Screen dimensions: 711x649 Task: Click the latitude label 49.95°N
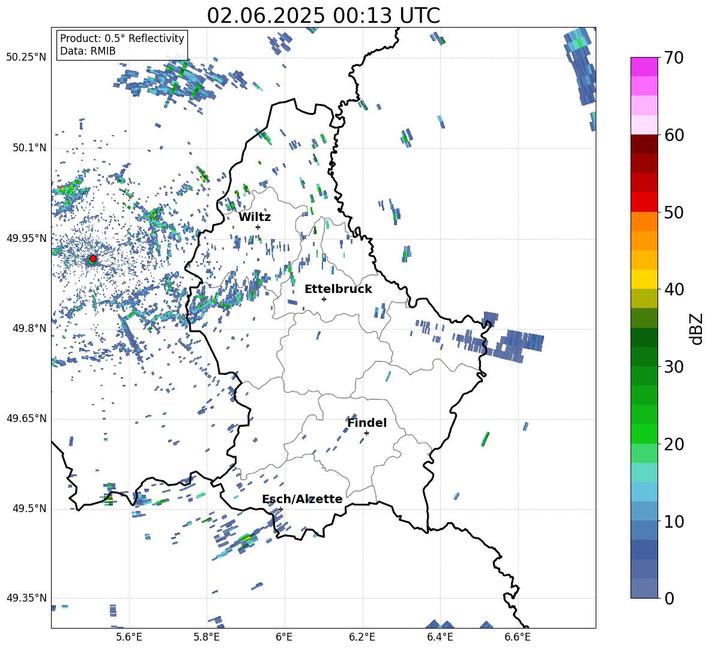pos(26,238)
